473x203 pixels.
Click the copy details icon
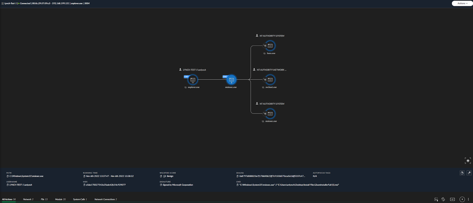[462, 174]
